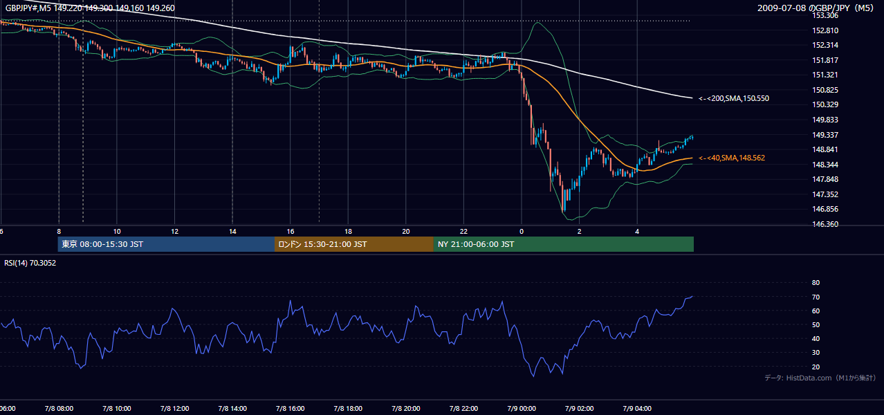Click the bottom time label 7/8 18:00
Image resolution: width=884 pixels, height=415 pixels.
(x=348, y=409)
